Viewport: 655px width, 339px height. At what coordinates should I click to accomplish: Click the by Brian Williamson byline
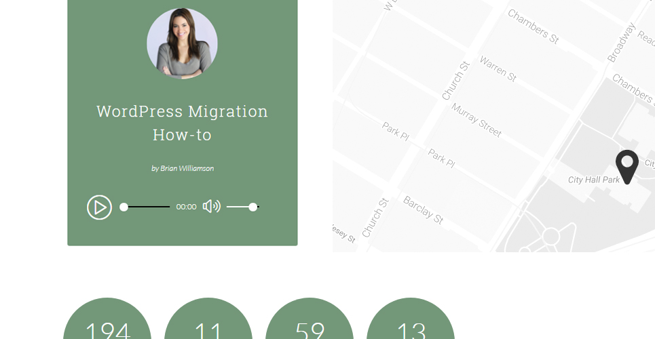point(183,168)
